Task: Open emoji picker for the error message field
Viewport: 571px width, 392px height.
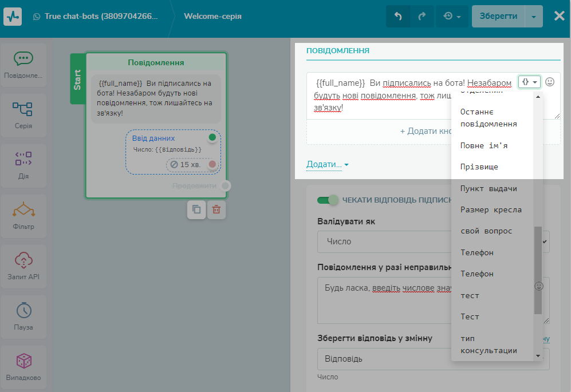Action: tap(539, 286)
